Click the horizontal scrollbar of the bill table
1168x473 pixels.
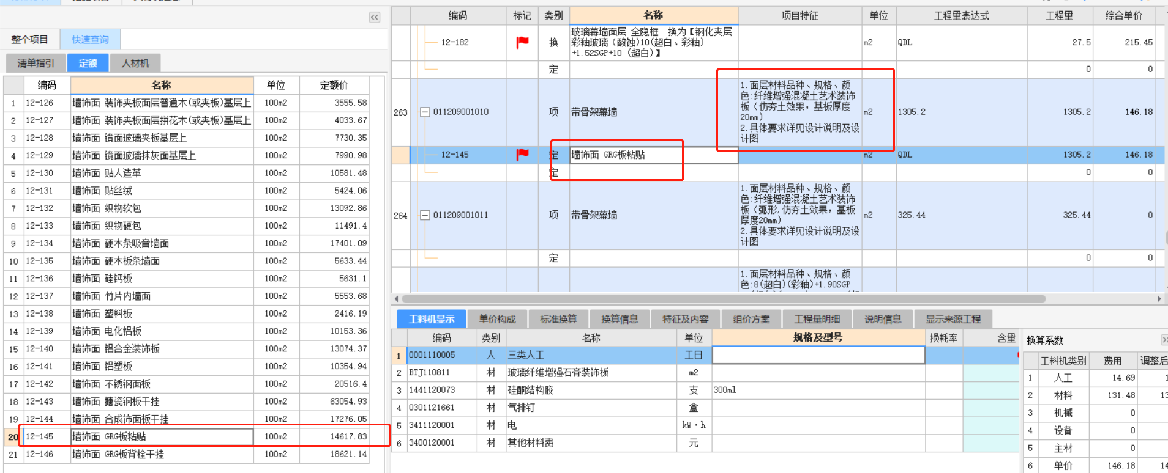tap(722, 299)
